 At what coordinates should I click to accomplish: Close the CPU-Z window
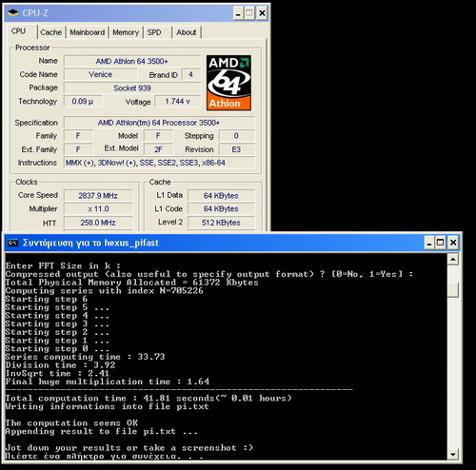click(x=262, y=13)
